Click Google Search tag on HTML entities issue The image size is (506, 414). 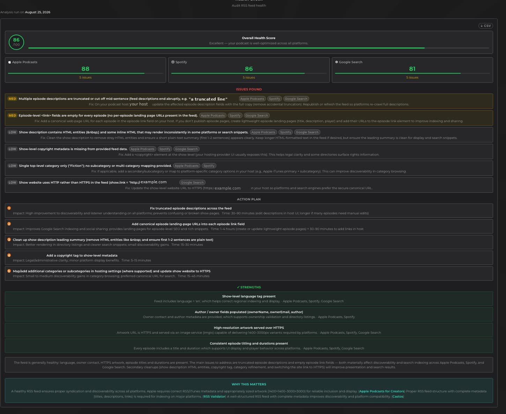tap(307, 132)
